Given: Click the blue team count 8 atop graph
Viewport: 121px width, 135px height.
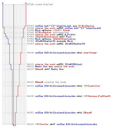Looking at the screenshot, I should coord(3,3).
